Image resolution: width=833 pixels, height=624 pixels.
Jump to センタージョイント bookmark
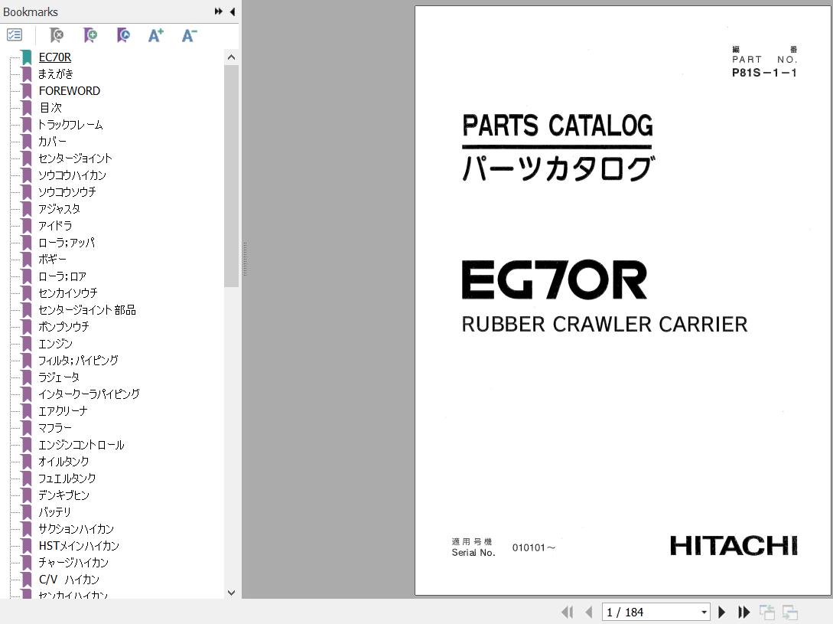click(75, 158)
